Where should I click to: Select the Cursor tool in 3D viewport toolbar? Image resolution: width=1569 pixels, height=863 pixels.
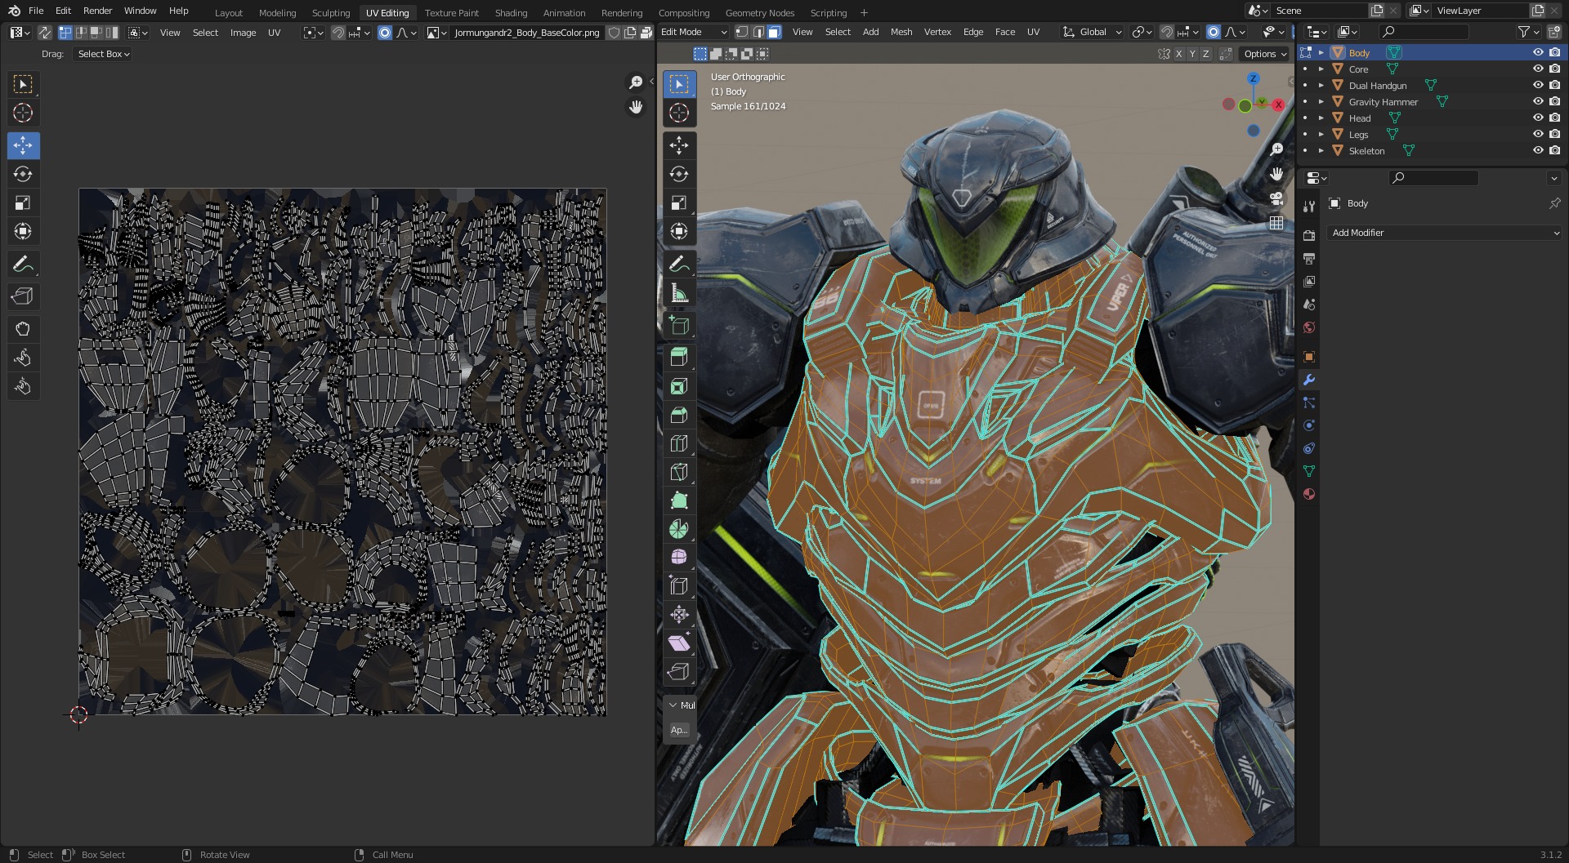679,113
